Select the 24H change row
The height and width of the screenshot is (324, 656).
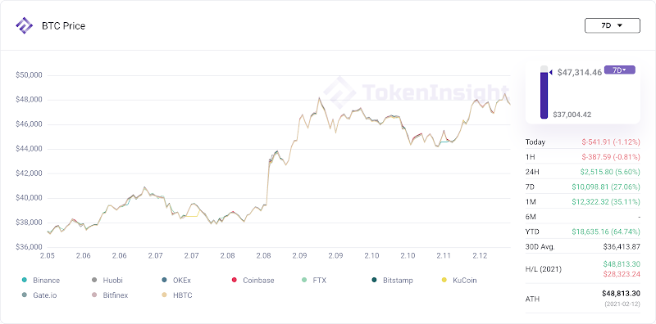[583, 172]
